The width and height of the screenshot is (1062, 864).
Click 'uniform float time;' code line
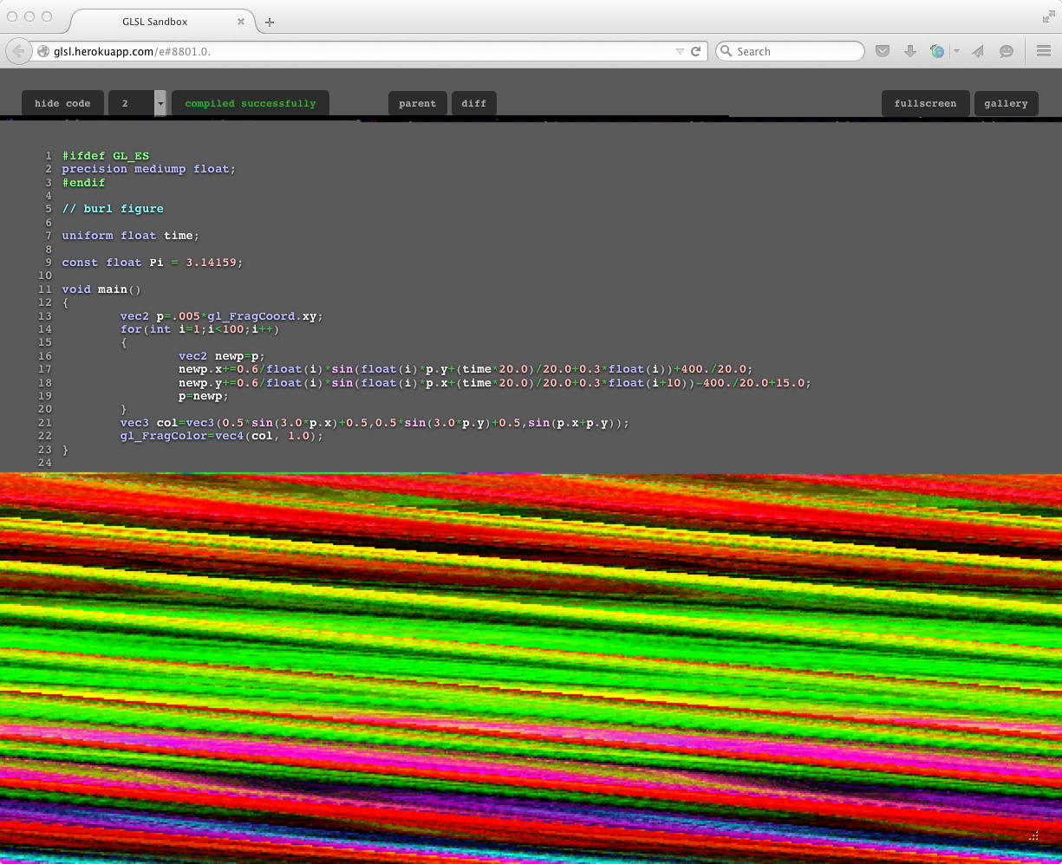coord(131,236)
